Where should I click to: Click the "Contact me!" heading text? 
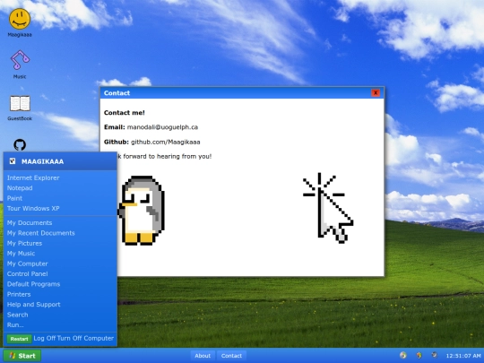pyautogui.click(x=125, y=113)
